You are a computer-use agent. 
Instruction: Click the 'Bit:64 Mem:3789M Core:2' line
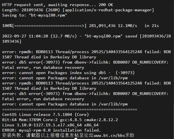click(30, 120)
